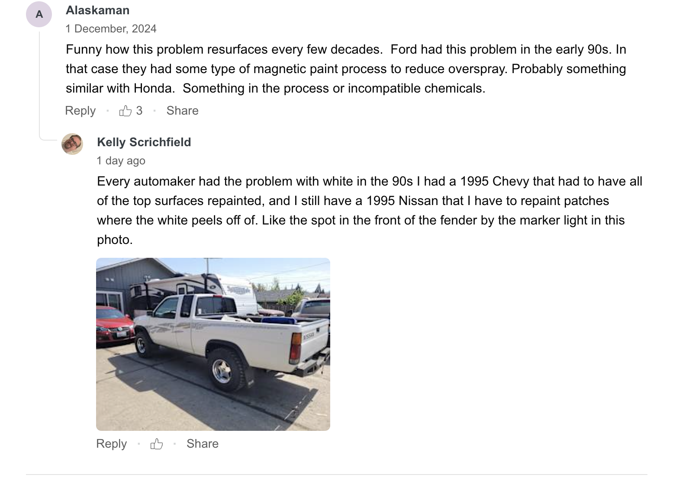Open the "1 December, 2024" timestamp permalink
676x481 pixels.
[x=111, y=29]
